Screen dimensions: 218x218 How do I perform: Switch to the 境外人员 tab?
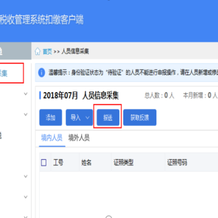[79, 138]
